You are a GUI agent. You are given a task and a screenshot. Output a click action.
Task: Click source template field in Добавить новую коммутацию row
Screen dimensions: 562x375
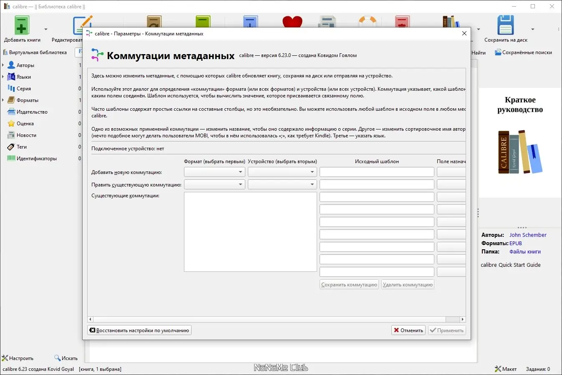click(x=377, y=172)
